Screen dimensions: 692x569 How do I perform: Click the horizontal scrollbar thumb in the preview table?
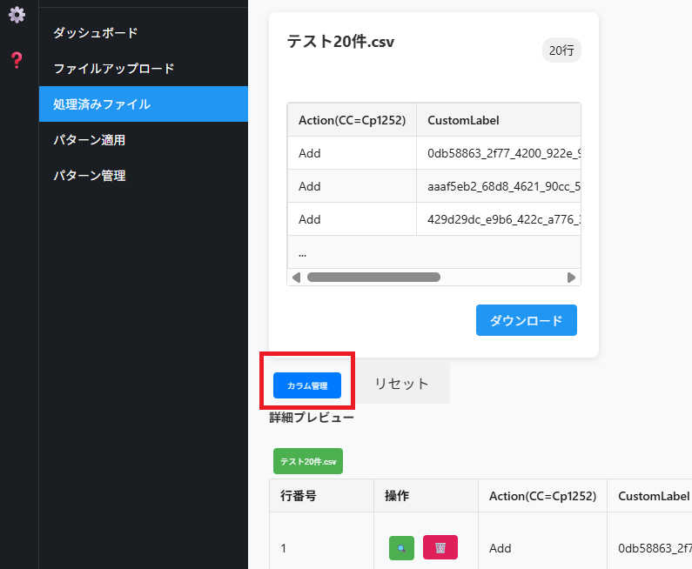click(x=373, y=278)
